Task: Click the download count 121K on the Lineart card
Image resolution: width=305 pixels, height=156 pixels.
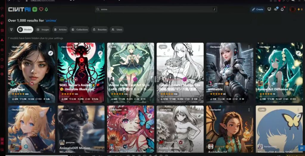Action: (164, 99)
